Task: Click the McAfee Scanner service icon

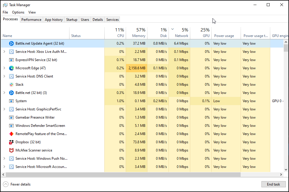Action: click(x=11, y=150)
